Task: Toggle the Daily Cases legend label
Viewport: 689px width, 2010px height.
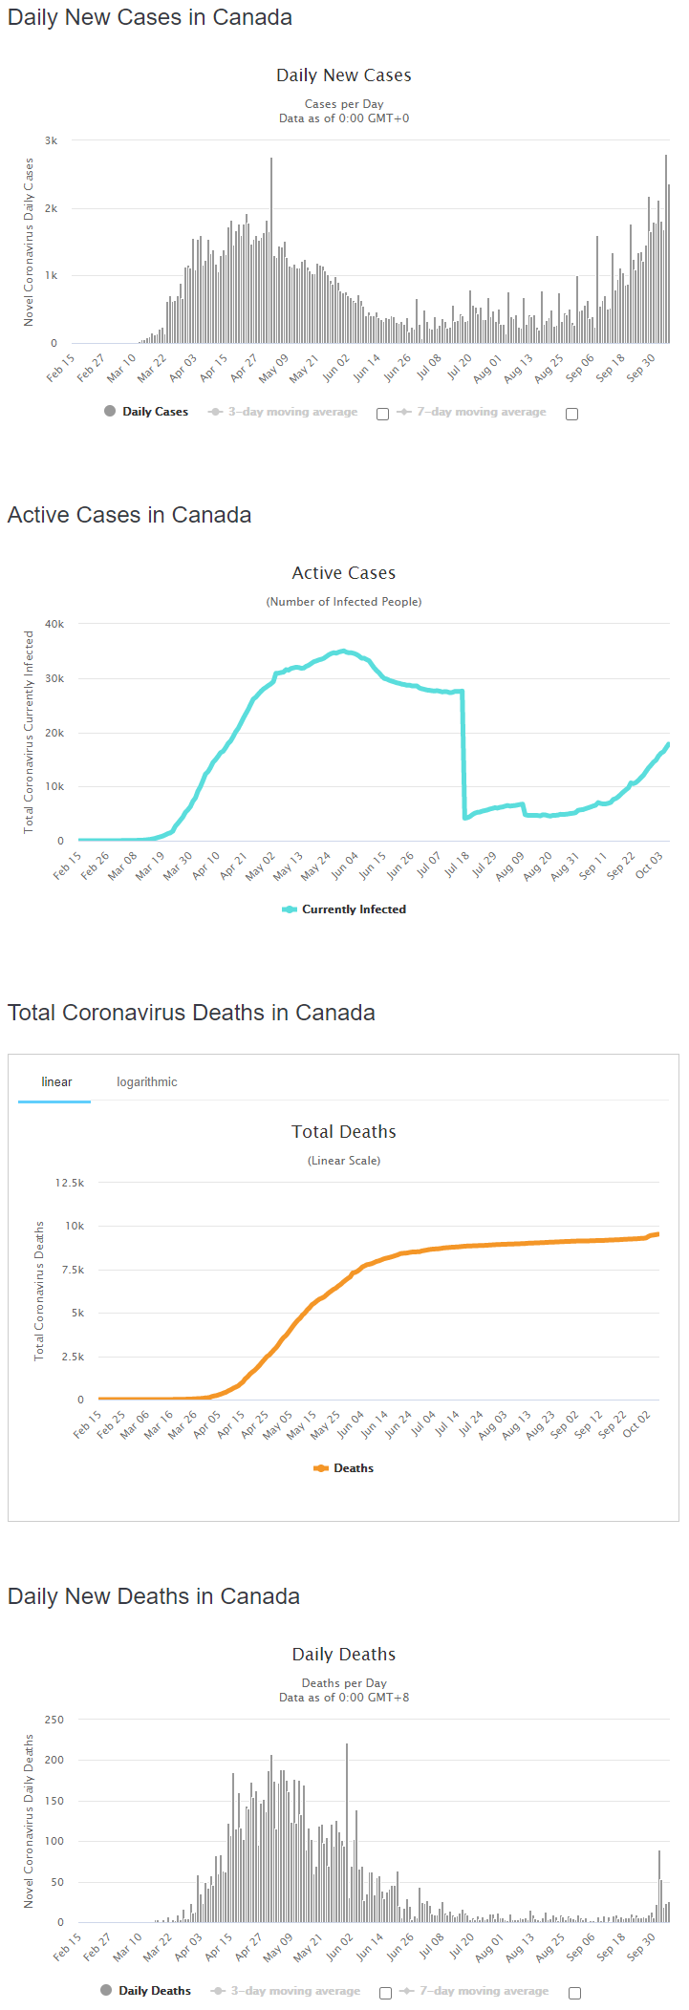Action: [155, 412]
